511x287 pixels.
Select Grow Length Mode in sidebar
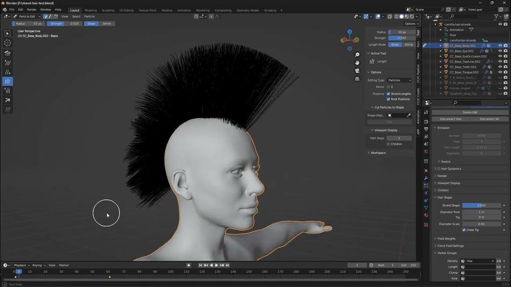click(x=395, y=45)
